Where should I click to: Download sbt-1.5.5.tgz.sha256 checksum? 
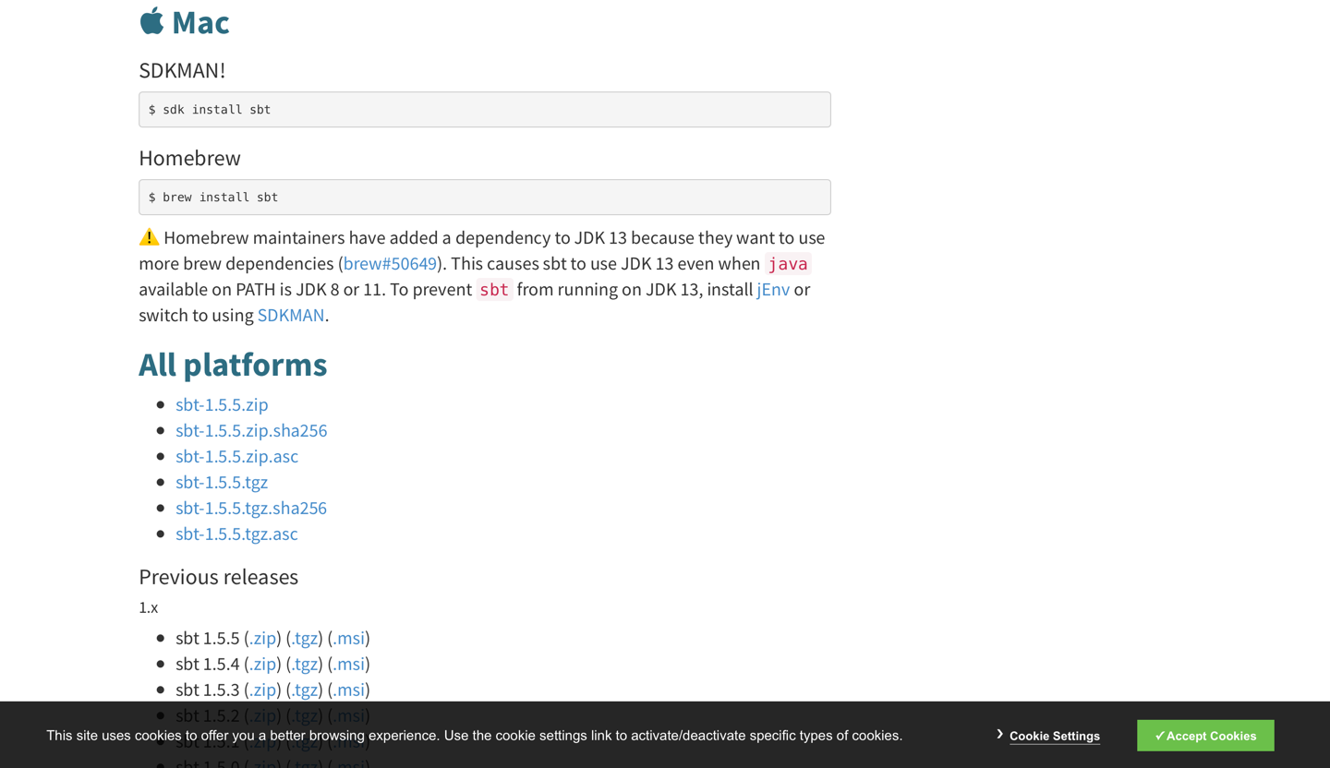pos(251,508)
